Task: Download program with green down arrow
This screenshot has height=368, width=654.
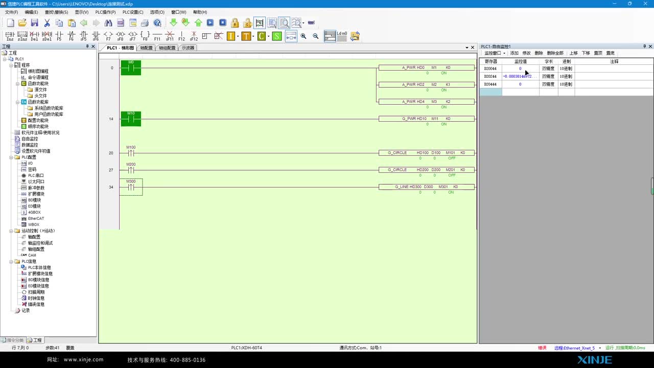Action: click(x=173, y=23)
